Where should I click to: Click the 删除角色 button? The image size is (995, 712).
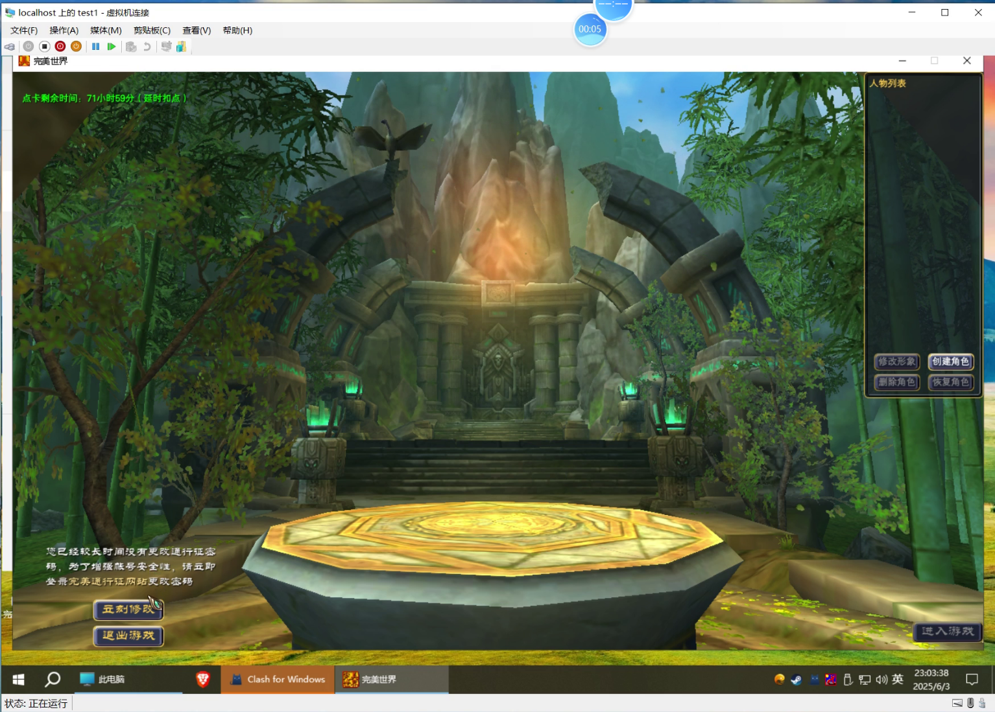click(897, 382)
